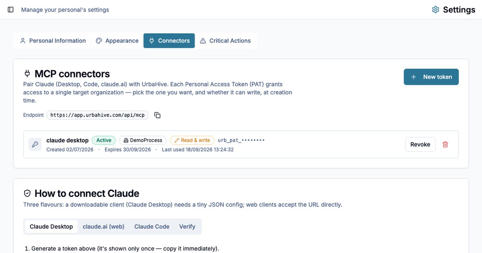482x253 pixels.
Task: Click the masked urb_pat_ token value
Action: (241, 140)
